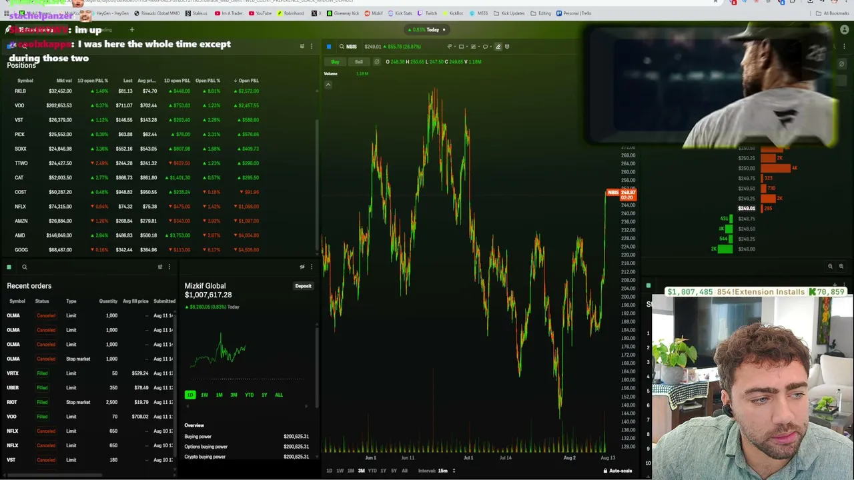
Task: Select YTD range on account chart
Action: (249, 395)
